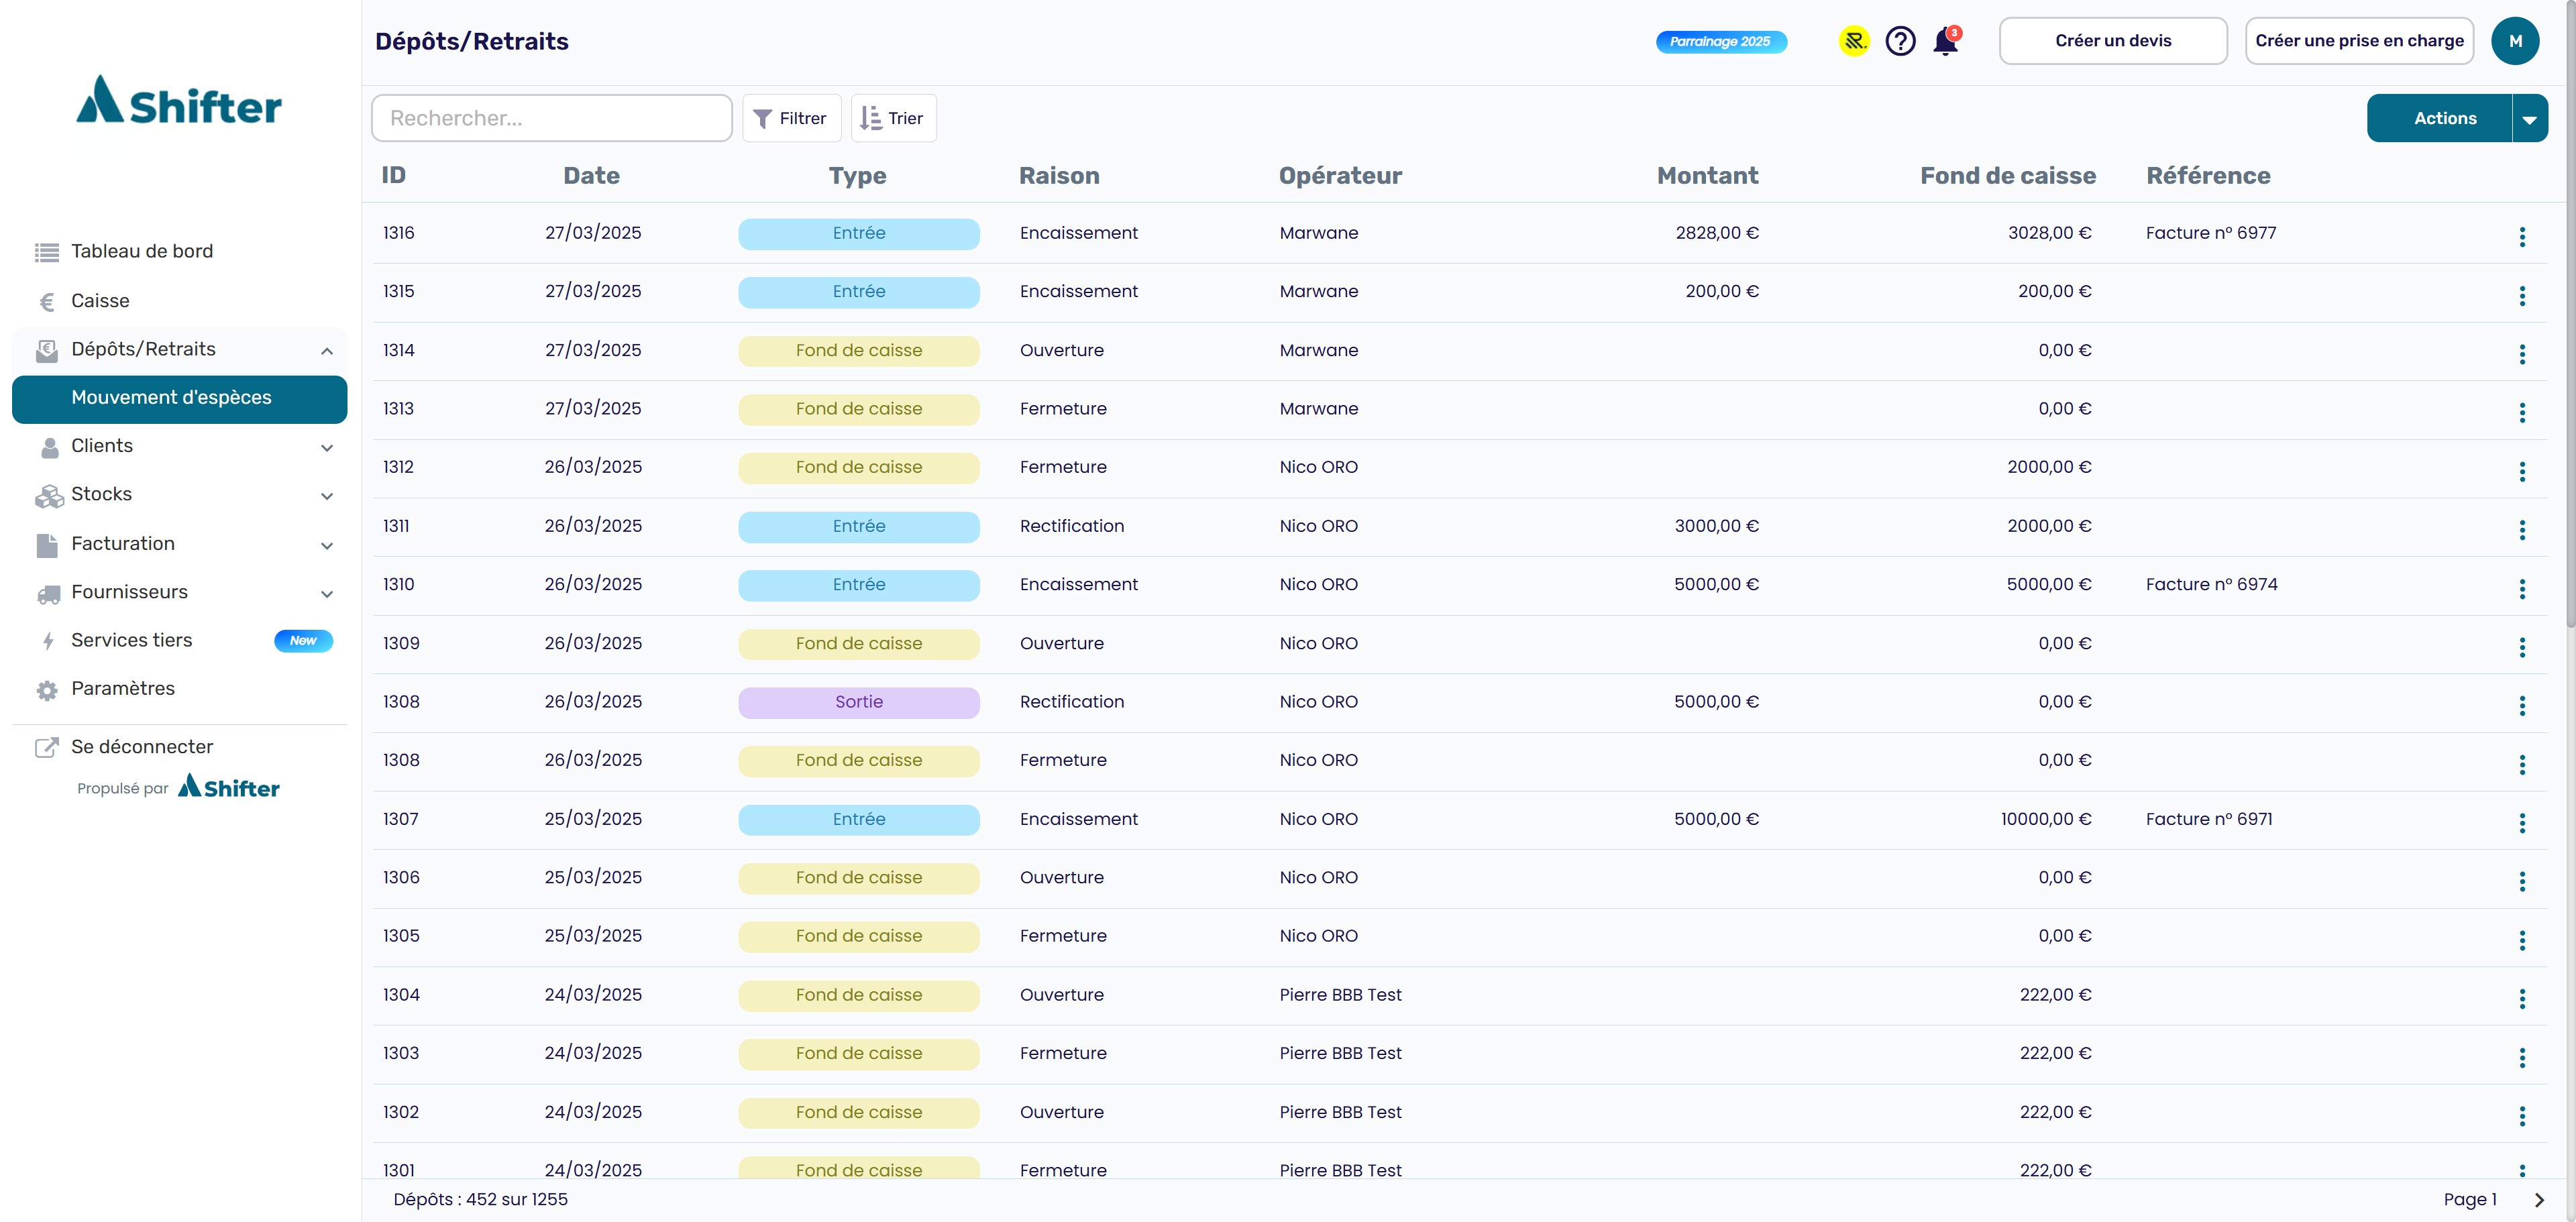2576x1222 pixels.
Task: Click Se déconnecter
Action: pyautogui.click(x=142, y=747)
